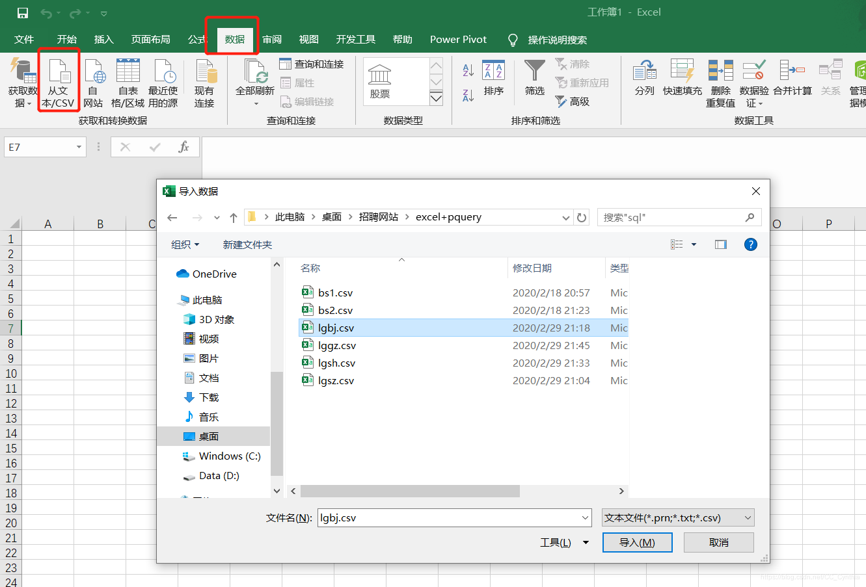This screenshot has height=587, width=866.
Task: Select the lgsz.csv file
Action: (336, 381)
